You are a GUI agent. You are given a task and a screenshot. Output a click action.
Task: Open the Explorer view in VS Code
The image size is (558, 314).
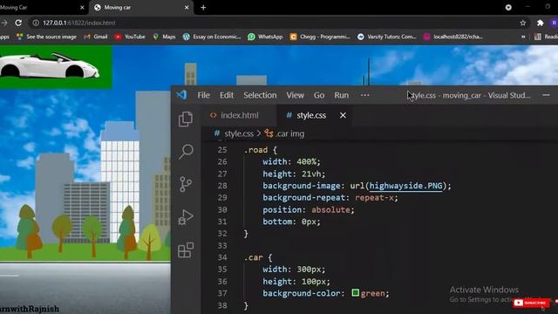coord(186,119)
